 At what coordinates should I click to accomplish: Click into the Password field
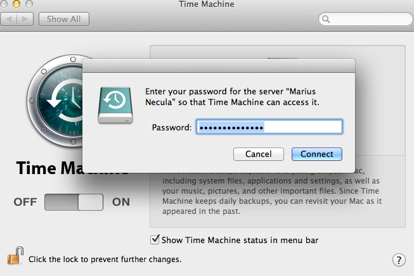(269, 127)
